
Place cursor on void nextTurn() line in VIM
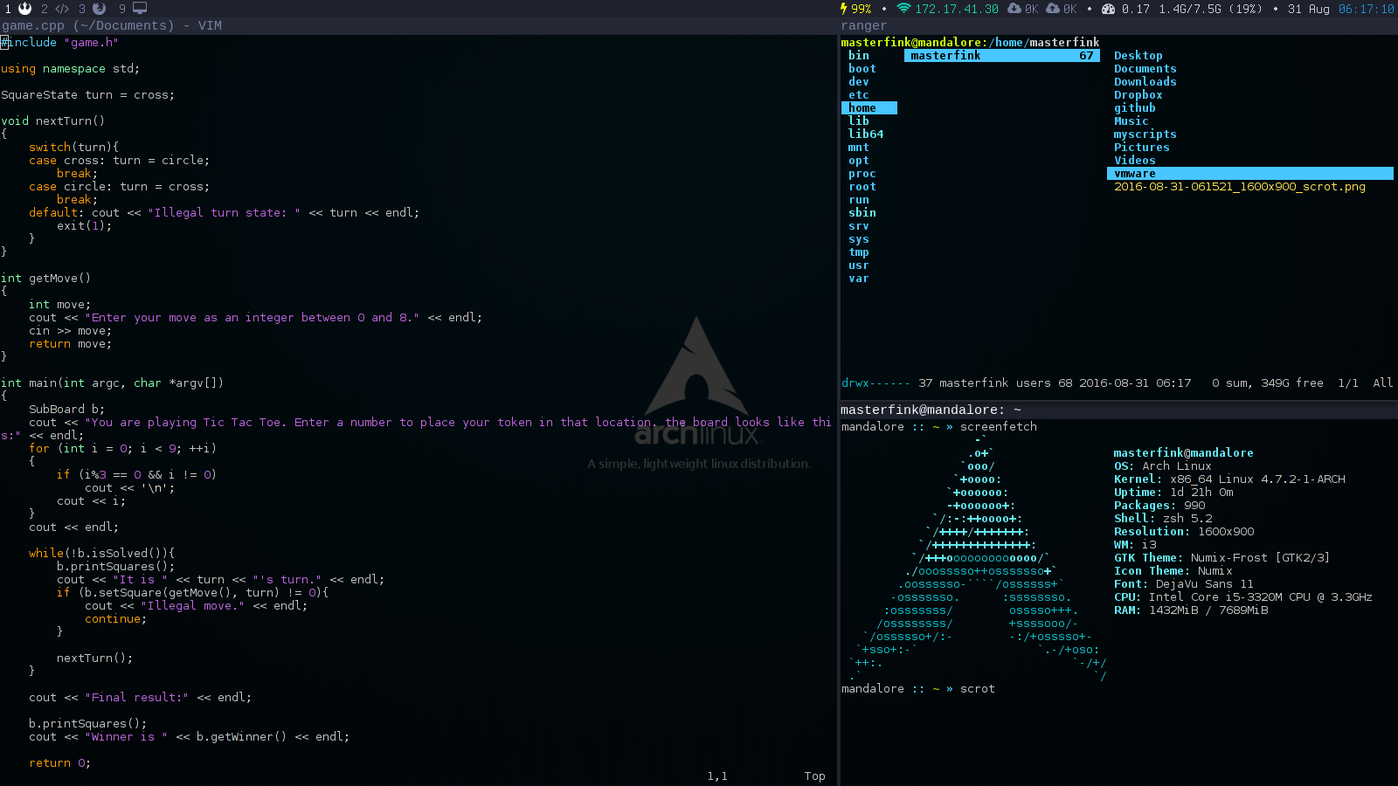tap(52, 121)
